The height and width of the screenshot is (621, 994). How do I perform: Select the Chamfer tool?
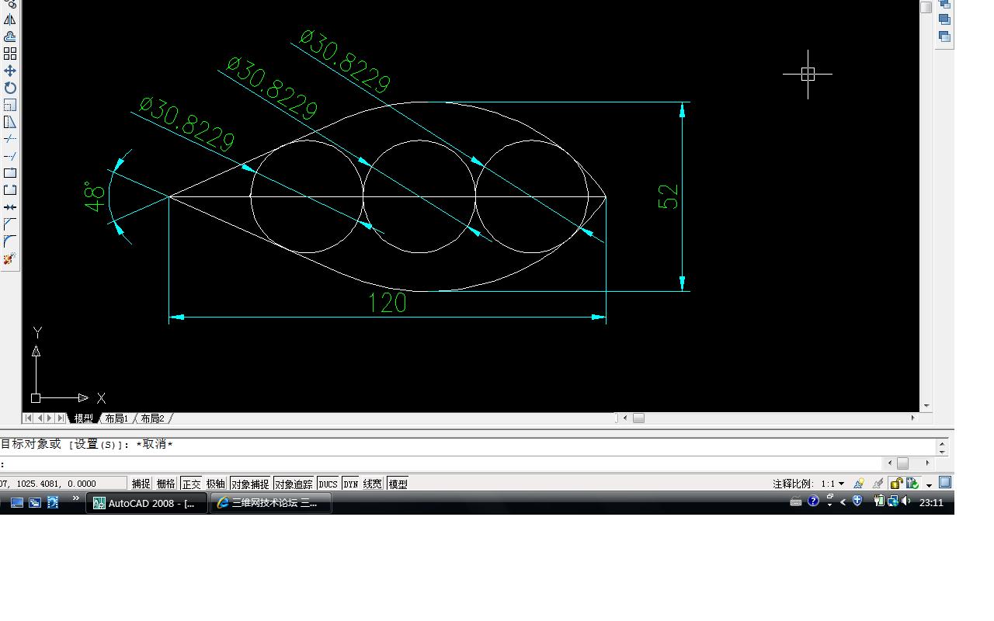pyautogui.click(x=10, y=224)
